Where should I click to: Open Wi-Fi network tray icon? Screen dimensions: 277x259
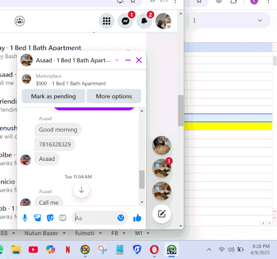pyautogui.click(x=222, y=250)
